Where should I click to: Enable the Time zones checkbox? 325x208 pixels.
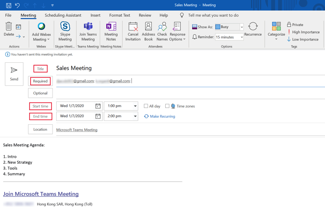coord(167,106)
